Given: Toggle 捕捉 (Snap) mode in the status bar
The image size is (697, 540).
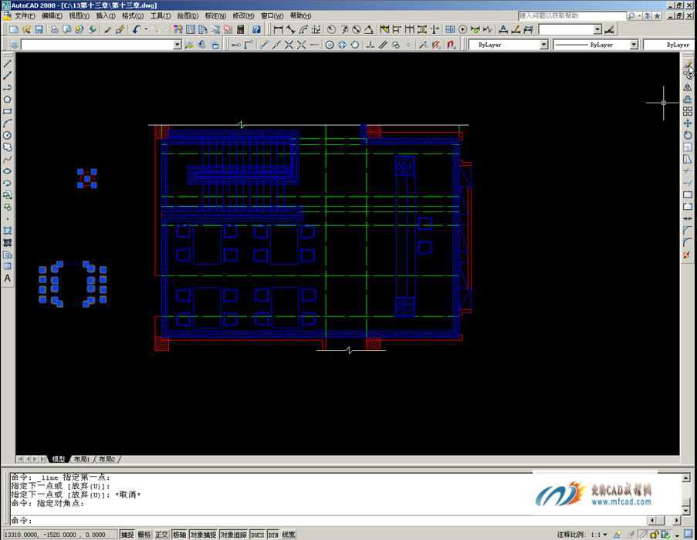Looking at the screenshot, I should pos(127,535).
